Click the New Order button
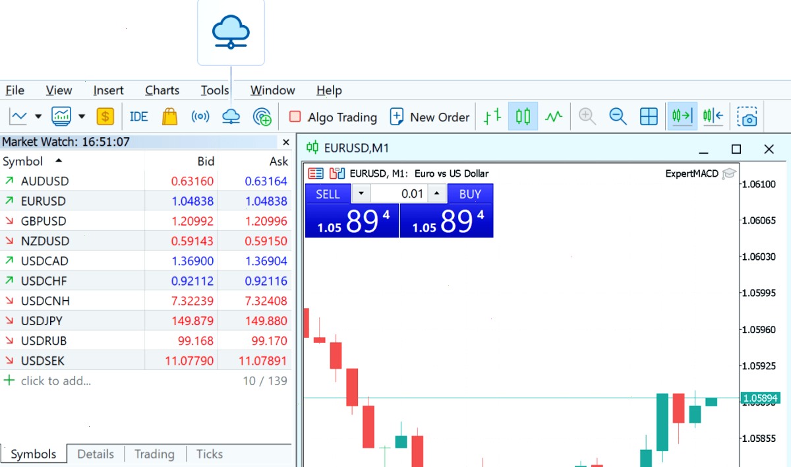This screenshot has height=467, width=791. point(429,117)
